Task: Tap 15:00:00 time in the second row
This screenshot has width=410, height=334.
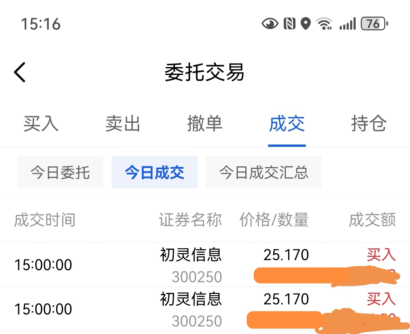Action: tap(43, 309)
